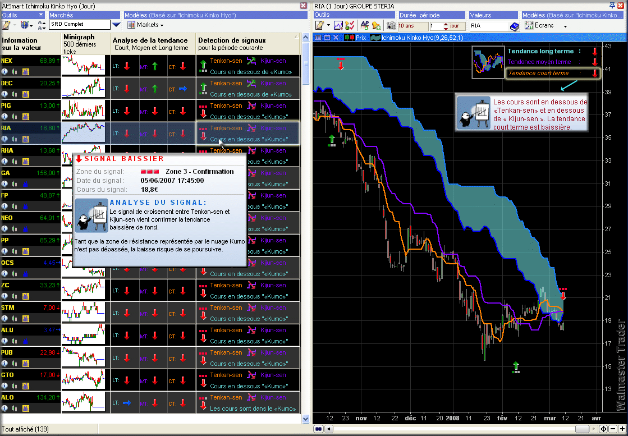Click the RIA value input field
This screenshot has height=436, width=628.
coord(489,26)
